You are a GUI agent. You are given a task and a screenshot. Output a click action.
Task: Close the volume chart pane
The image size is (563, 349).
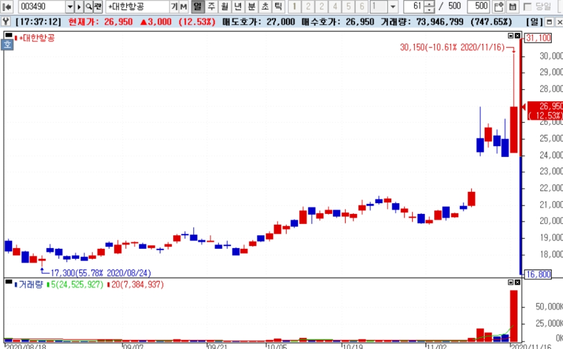[517, 283]
